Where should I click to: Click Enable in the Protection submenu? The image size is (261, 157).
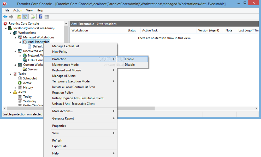click(x=132, y=59)
